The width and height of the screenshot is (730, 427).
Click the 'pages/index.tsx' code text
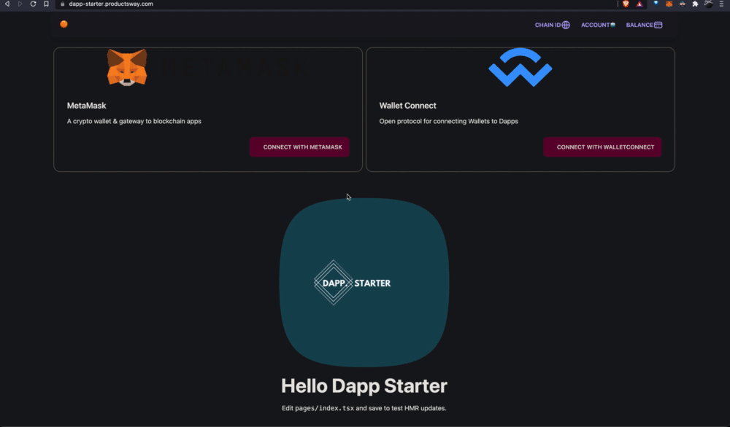click(x=324, y=408)
